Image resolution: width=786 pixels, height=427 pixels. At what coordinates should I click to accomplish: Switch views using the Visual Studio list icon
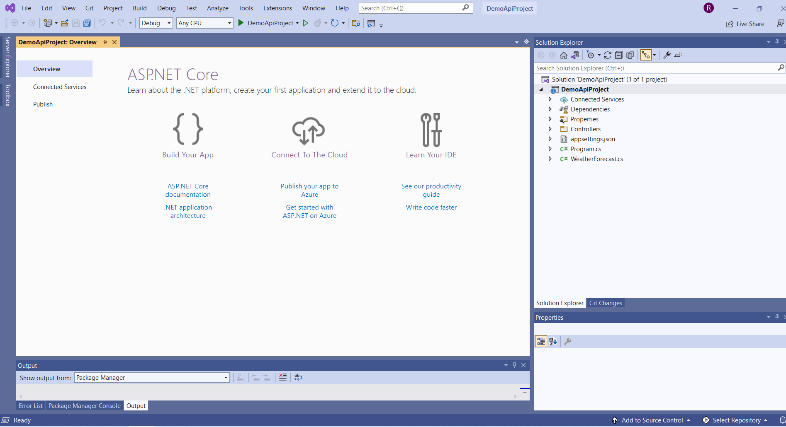click(575, 55)
